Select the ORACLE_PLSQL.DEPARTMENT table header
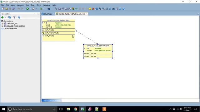The width and height of the screenshot is (200, 112). [98, 46]
